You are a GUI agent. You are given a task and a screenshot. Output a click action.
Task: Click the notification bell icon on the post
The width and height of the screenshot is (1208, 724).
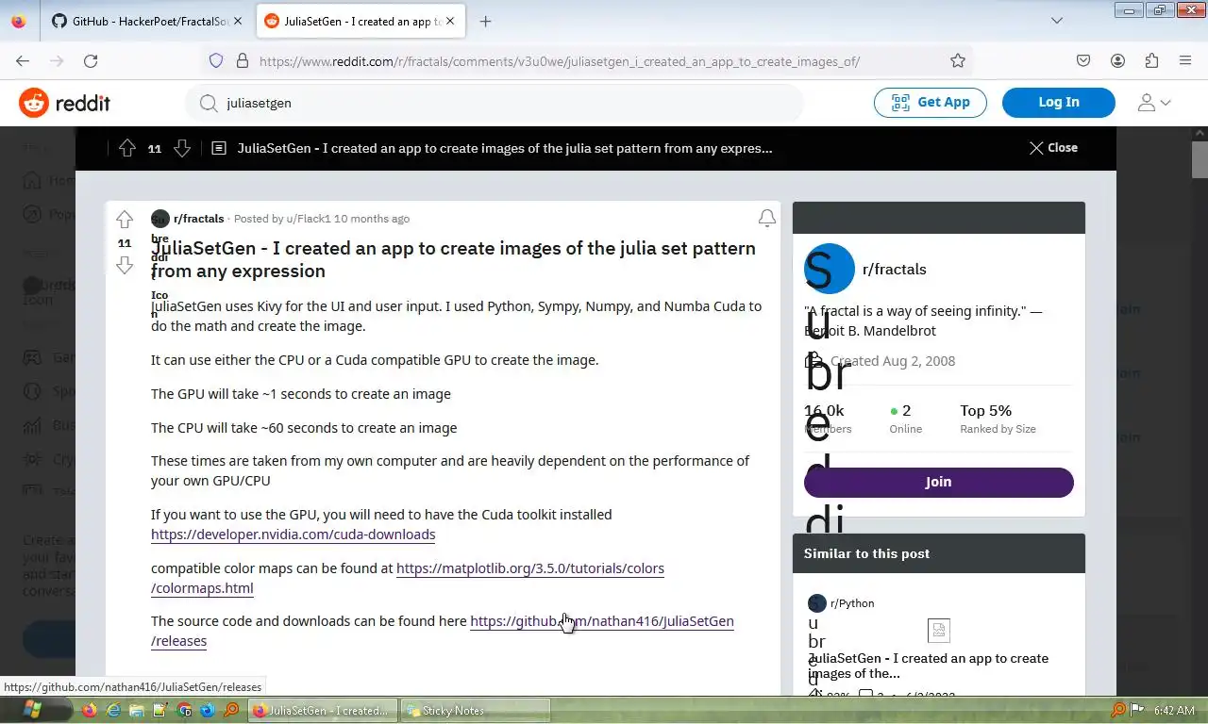point(767,219)
